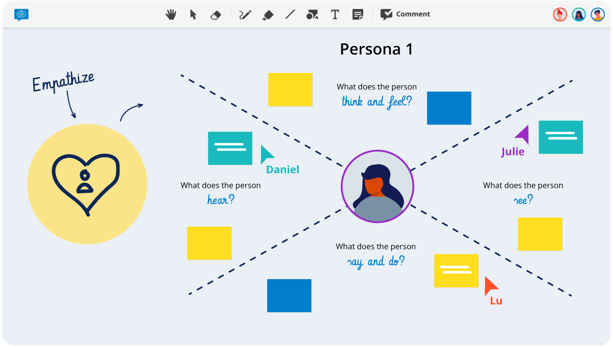The image size is (613, 347).
Task: Click the Empathize handwritten label
Action: click(63, 82)
